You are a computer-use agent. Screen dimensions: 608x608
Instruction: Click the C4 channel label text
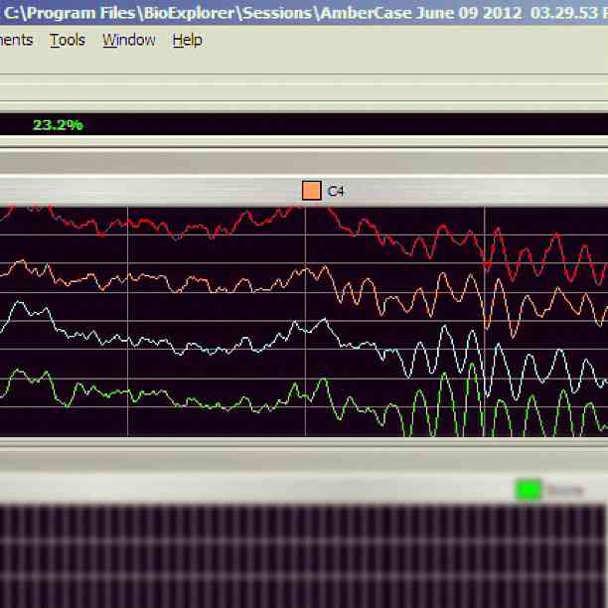point(336,191)
